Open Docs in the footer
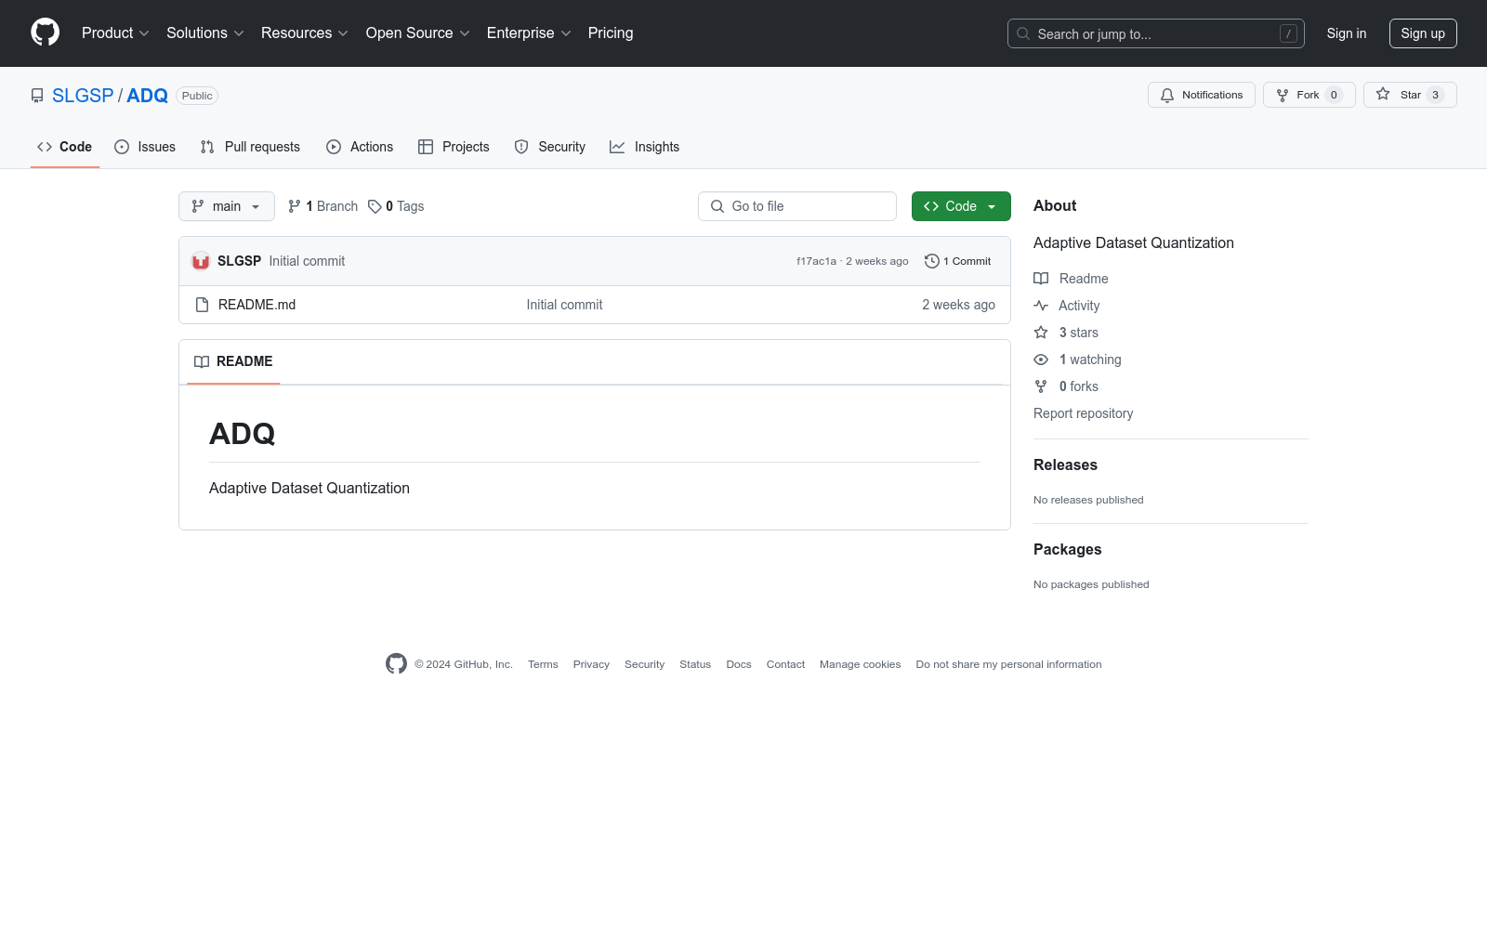 pyautogui.click(x=739, y=664)
